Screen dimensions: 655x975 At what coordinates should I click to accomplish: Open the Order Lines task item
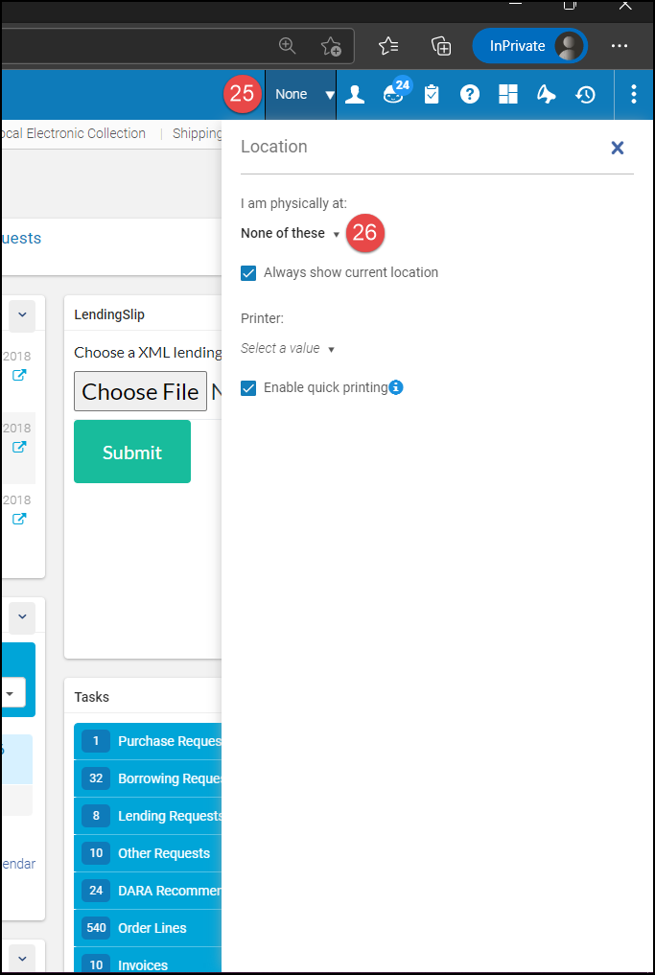point(152,928)
